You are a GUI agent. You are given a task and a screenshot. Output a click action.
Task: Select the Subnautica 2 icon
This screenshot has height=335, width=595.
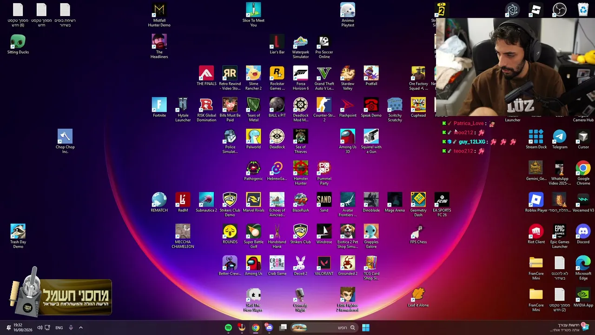(x=206, y=202)
